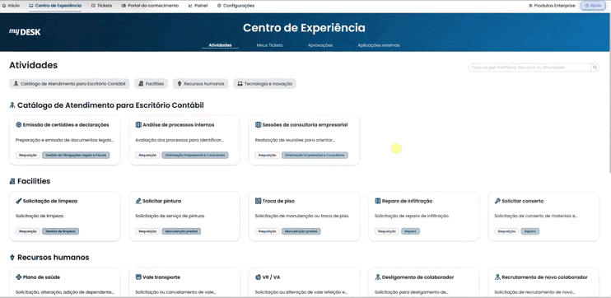The height and width of the screenshot is (298, 611).
Task: Filter by Facilities category chip
Action: click(152, 83)
